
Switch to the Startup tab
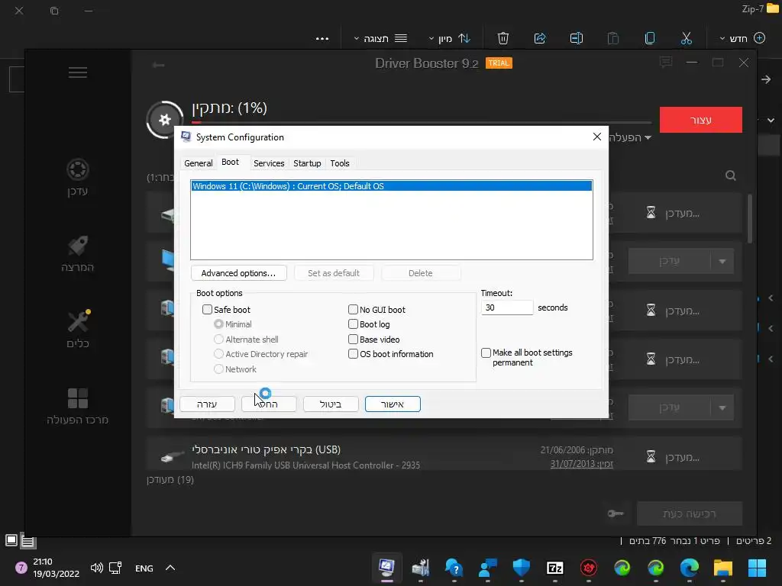pyautogui.click(x=307, y=163)
